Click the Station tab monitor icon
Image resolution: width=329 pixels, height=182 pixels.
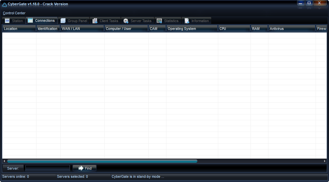pyautogui.click(x=7, y=21)
